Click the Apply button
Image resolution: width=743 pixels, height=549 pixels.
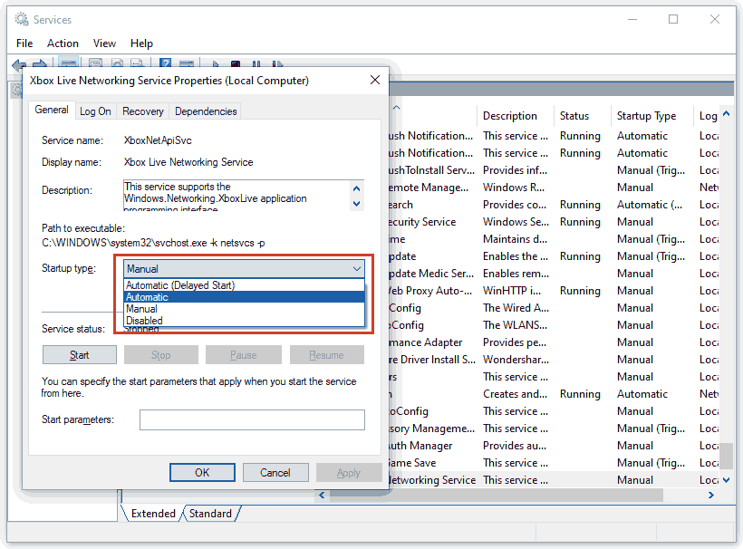click(x=349, y=472)
